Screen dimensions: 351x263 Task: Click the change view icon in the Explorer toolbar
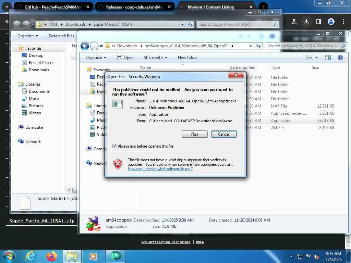pos(309,58)
